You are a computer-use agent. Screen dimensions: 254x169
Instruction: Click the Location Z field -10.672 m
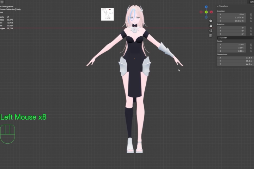tap(231, 21)
